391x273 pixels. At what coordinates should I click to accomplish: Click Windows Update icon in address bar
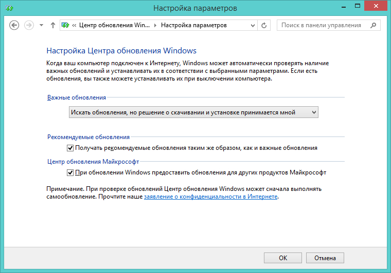point(65,25)
